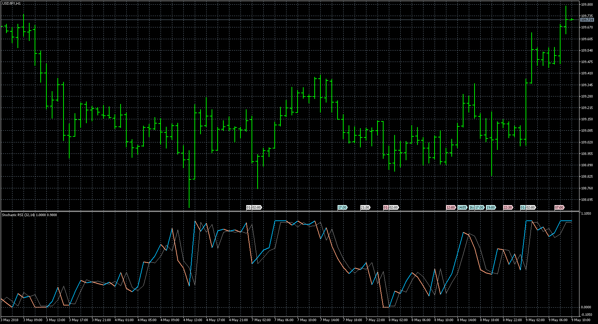Click the current price label 109.714
The image size is (598, 324).
point(587,20)
